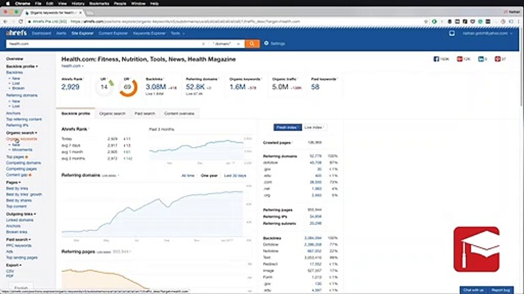The width and height of the screenshot is (524, 294).
Task: Show One year referring domains
Action: coord(209,176)
